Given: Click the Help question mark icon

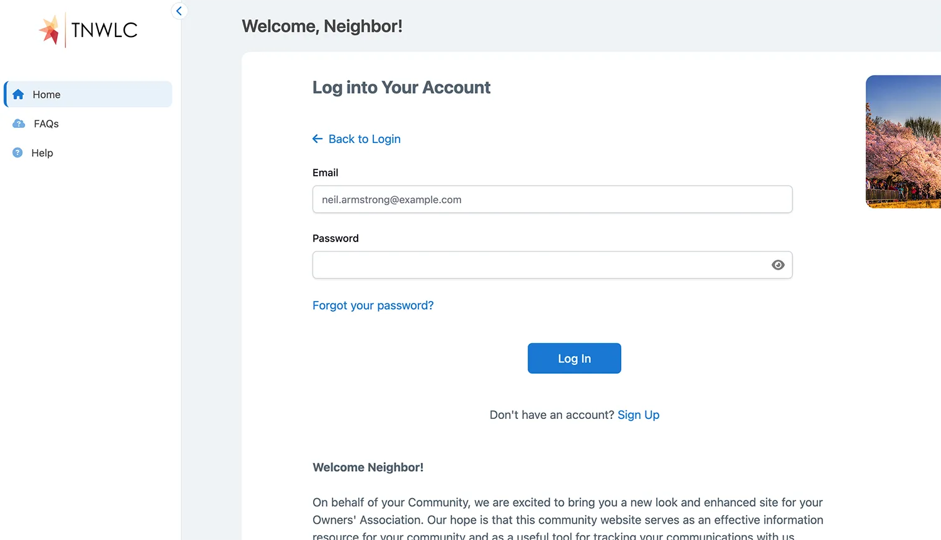Looking at the screenshot, I should (x=18, y=152).
